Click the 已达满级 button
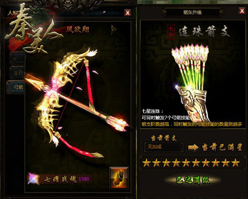Screen dimensions: 248x199 [193, 180]
